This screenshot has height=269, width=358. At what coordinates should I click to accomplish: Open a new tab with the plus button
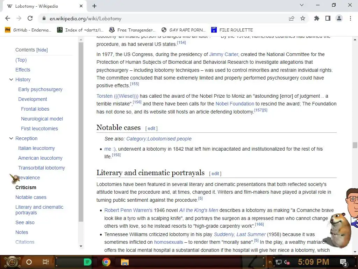click(x=94, y=6)
